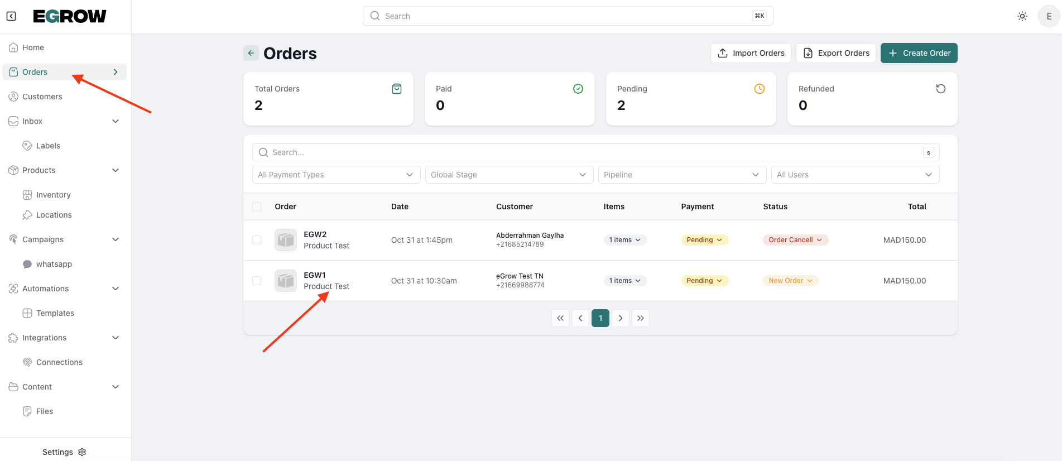Go to next orders page arrow

coord(621,318)
